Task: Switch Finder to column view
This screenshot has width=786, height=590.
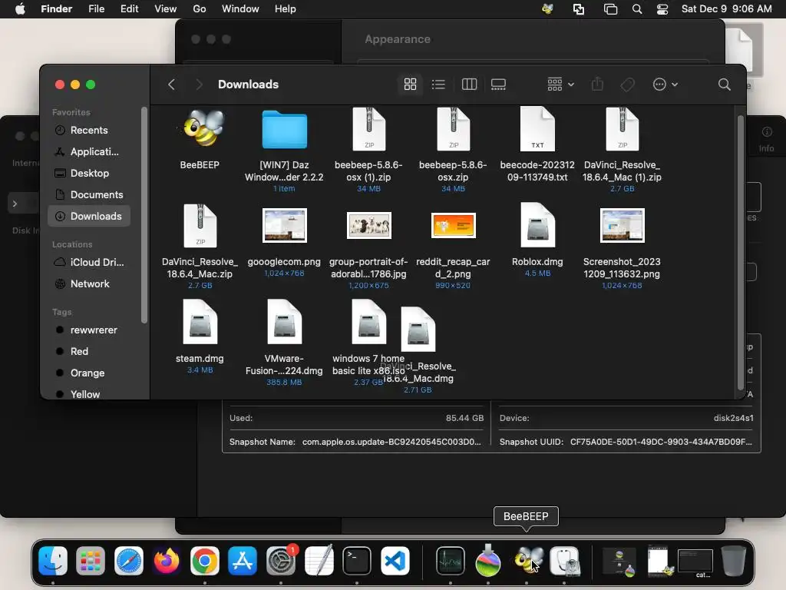Action: point(469,85)
